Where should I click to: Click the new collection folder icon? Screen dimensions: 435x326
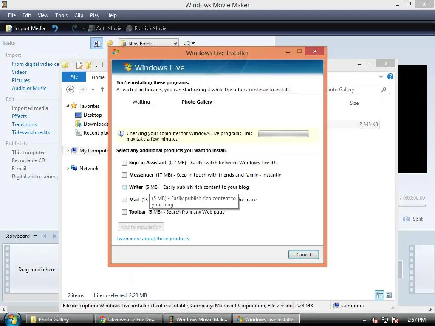(110, 43)
